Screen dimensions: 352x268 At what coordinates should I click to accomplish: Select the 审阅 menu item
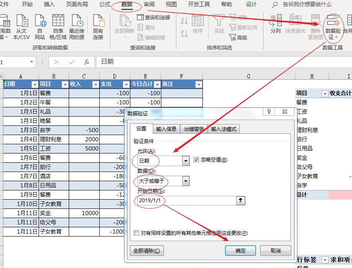tap(148, 5)
